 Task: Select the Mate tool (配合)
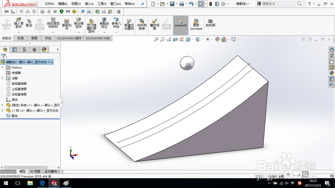tap(29, 23)
